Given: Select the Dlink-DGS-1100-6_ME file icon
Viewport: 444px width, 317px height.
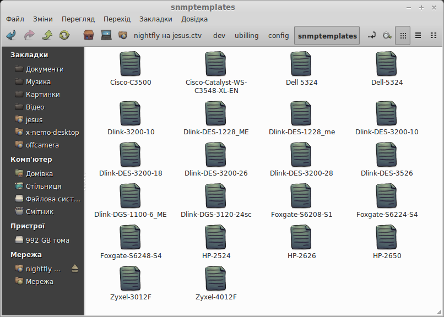Looking at the screenshot, I should coord(130,196).
